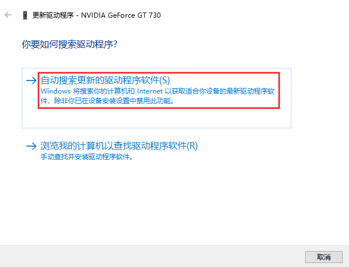Click the graphics card device icon in title

(25, 15)
